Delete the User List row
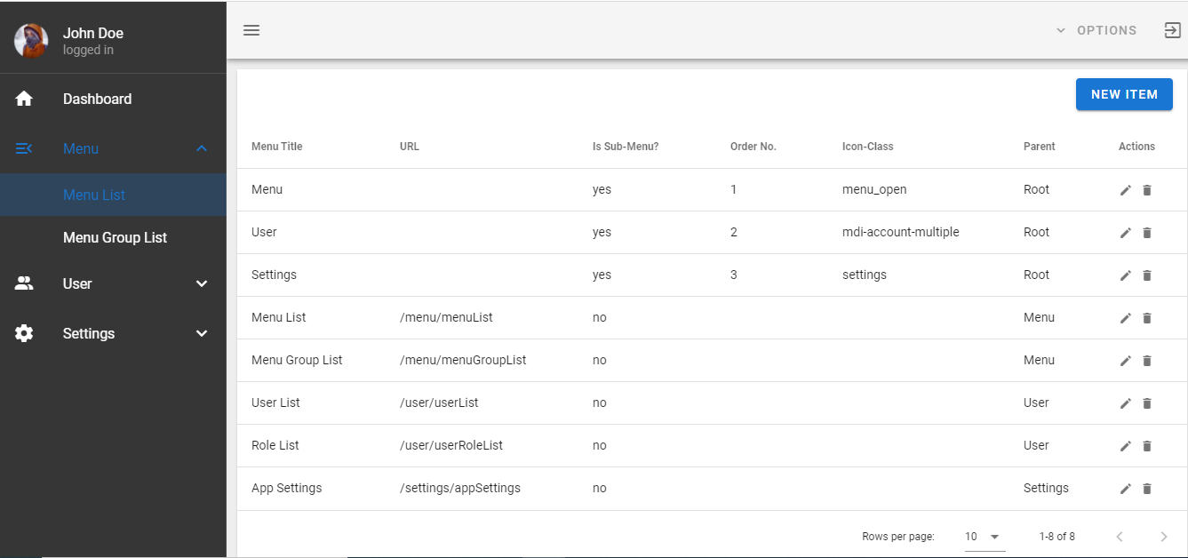Viewport: 1188px width, 558px height. 1147,403
